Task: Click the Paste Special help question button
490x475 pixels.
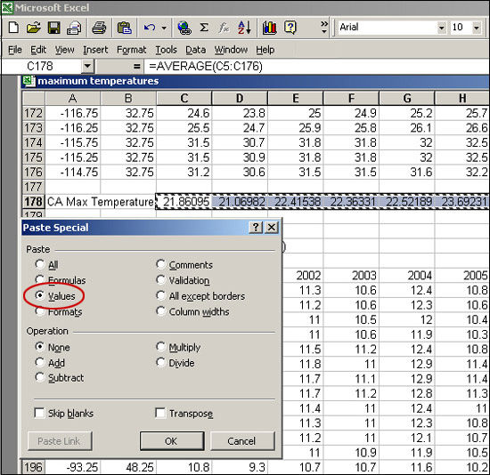Action: pyautogui.click(x=256, y=227)
